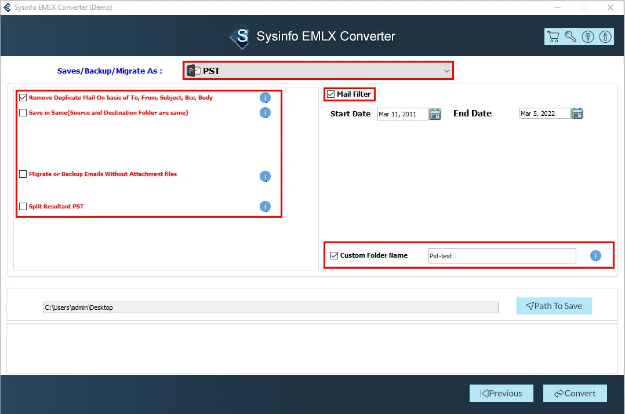625x414 pixels.
Task: Click the End Date label
Action: click(473, 113)
